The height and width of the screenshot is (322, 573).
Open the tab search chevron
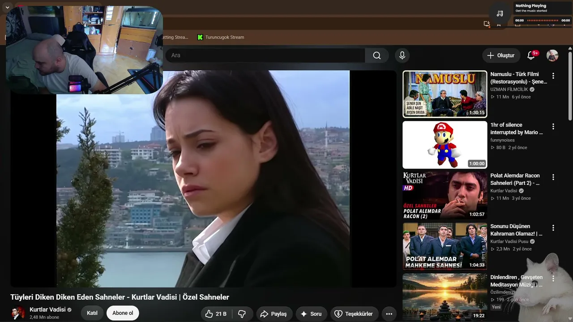[x=7, y=8]
